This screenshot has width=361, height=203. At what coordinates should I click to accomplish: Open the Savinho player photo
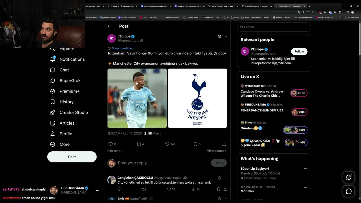coord(137,98)
